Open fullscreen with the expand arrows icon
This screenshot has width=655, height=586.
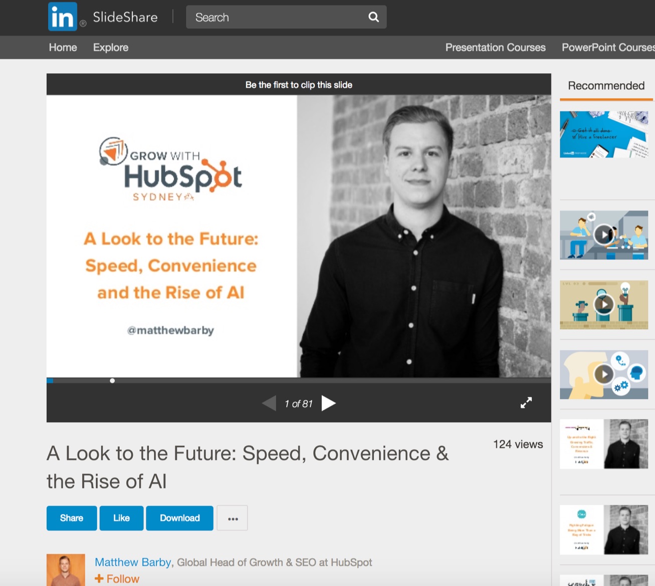pos(526,403)
